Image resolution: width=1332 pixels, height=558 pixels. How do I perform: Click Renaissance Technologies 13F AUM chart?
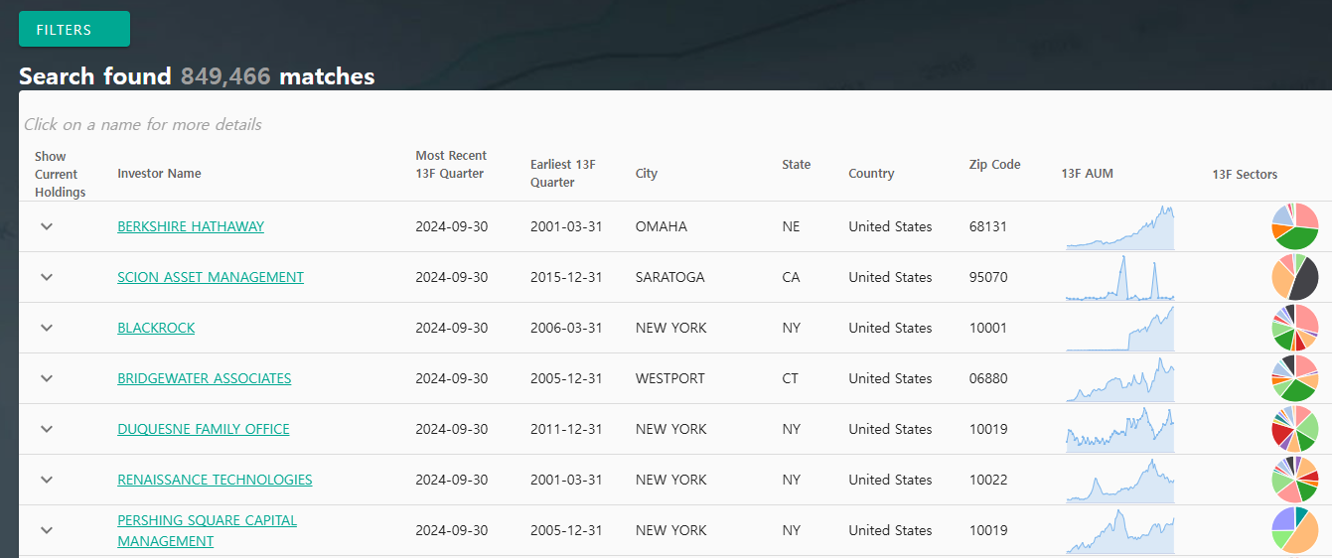pos(1120,480)
